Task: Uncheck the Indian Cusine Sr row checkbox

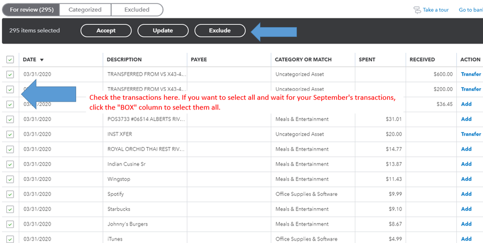Action: pyautogui.click(x=10, y=164)
